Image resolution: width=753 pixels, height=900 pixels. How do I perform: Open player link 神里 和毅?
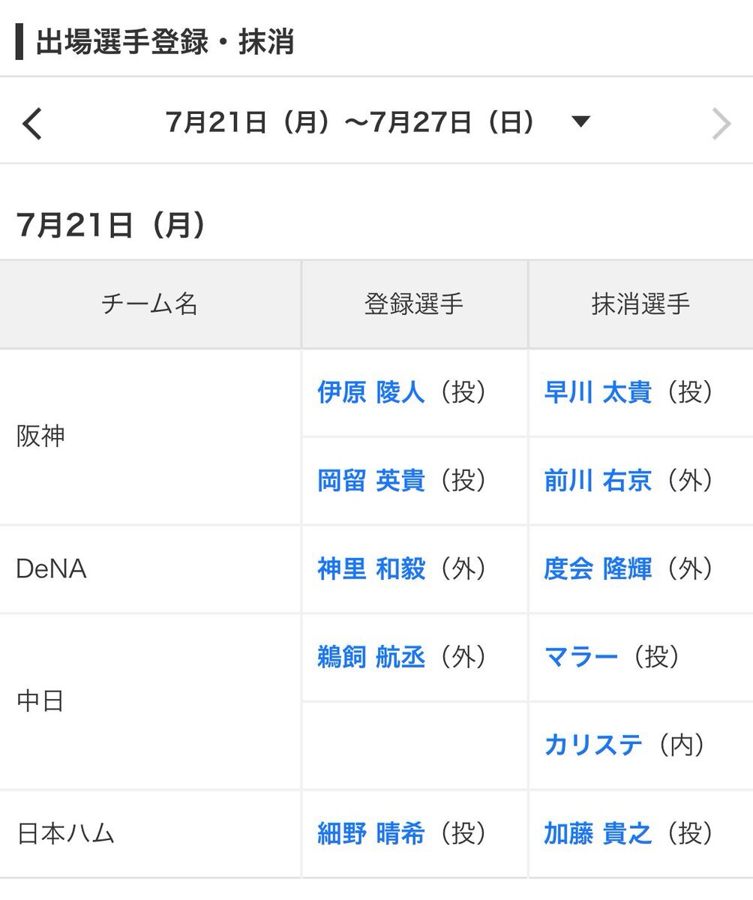371,569
